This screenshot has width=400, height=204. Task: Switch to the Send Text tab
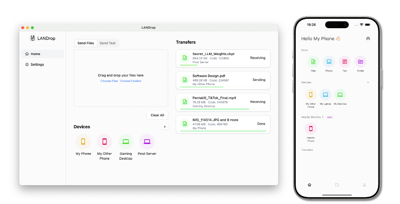[x=107, y=43]
